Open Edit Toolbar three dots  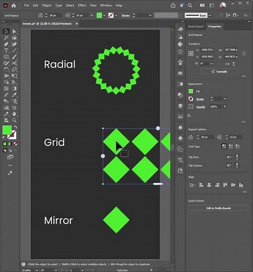coord(10,165)
